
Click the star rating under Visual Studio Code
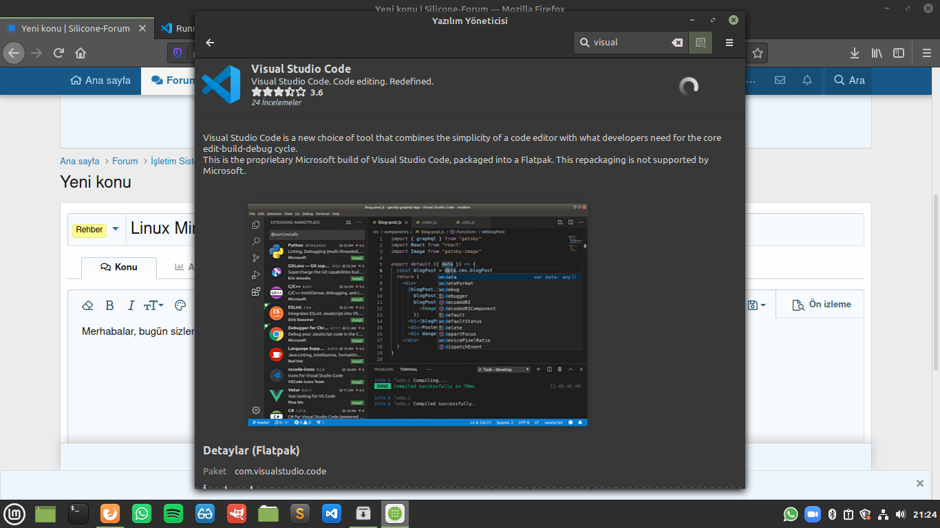tap(279, 92)
